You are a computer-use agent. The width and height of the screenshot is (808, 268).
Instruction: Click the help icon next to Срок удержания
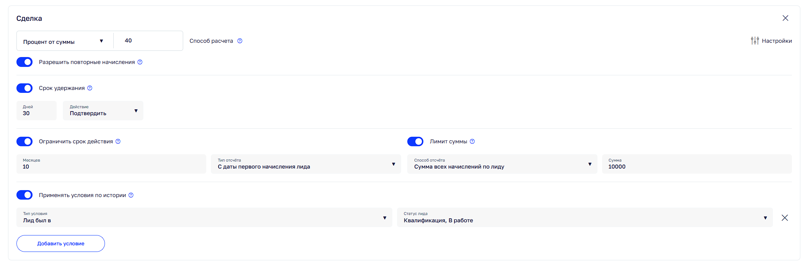click(90, 88)
